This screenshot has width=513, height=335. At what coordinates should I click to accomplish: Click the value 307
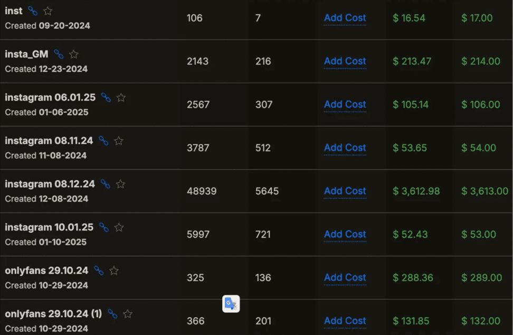click(264, 105)
